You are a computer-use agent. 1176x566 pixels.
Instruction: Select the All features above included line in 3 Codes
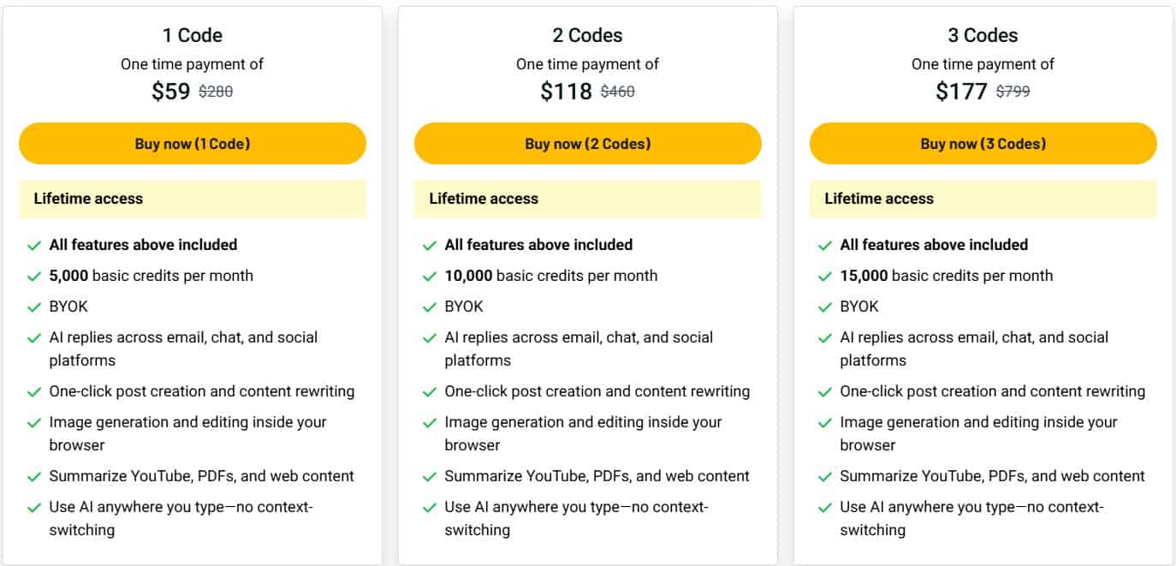934,244
